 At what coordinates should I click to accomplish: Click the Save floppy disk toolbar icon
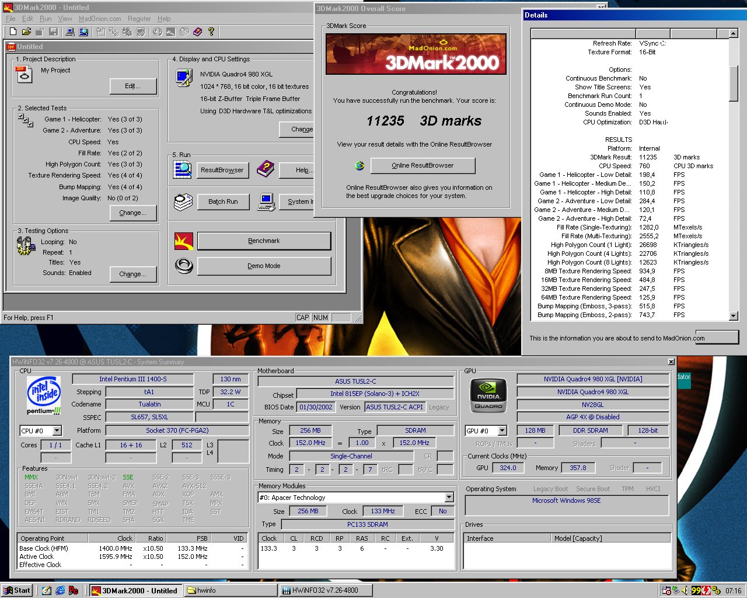[54, 32]
